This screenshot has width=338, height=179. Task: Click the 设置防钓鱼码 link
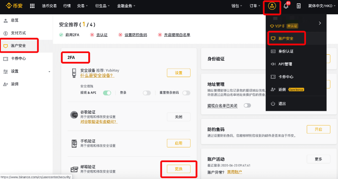coord(136,35)
